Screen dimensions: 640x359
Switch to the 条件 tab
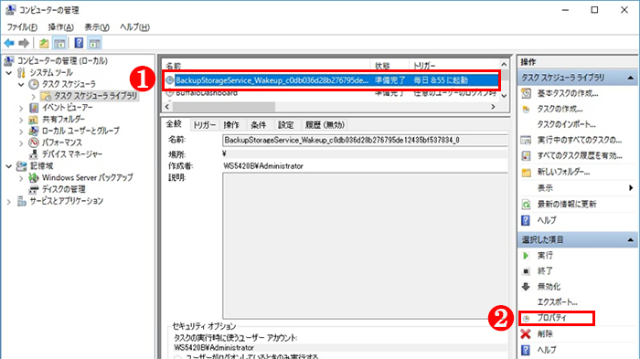point(259,125)
